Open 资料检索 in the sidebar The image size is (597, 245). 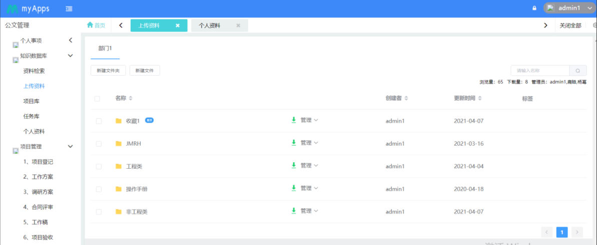pyautogui.click(x=34, y=71)
